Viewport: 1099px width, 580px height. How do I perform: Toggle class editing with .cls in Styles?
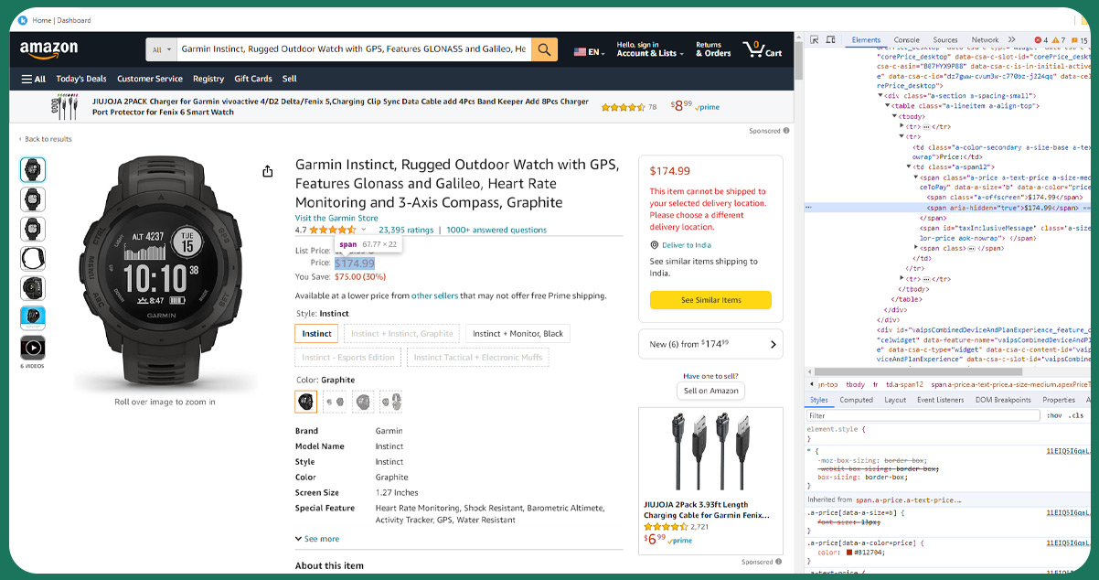[1077, 415]
